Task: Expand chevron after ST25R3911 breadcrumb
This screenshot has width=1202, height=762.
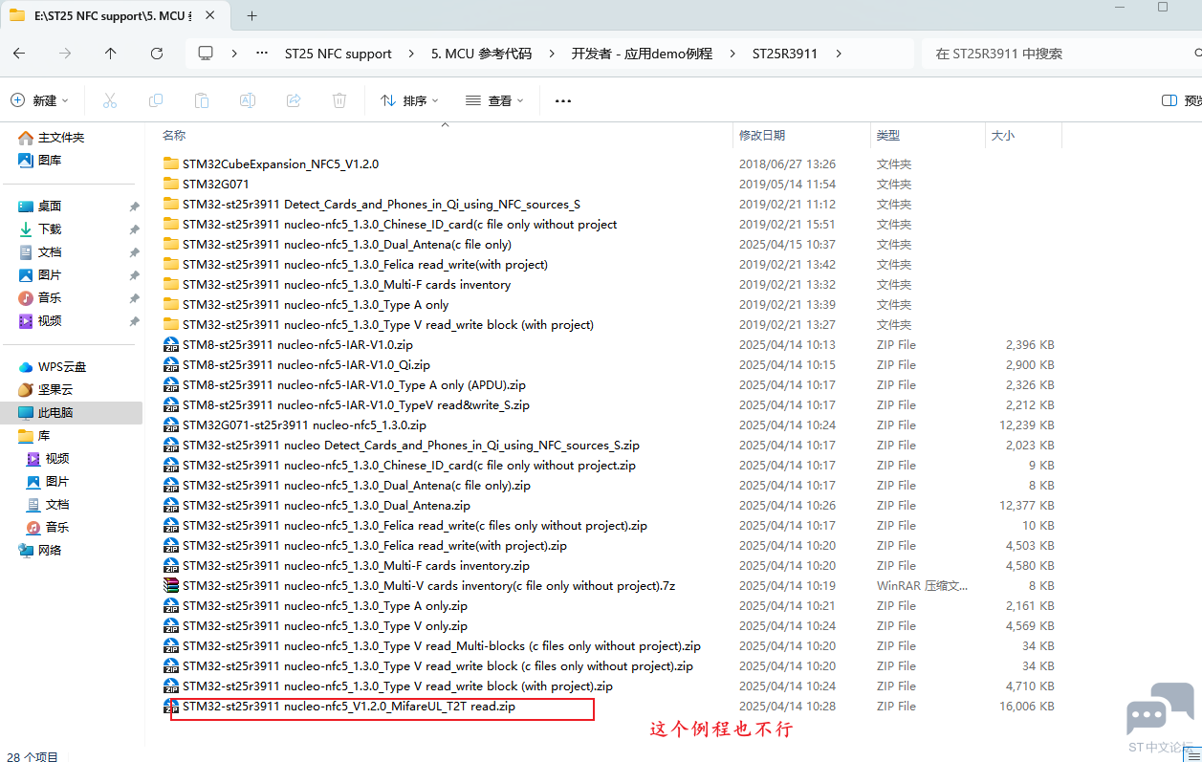Action: (x=839, y=54)
